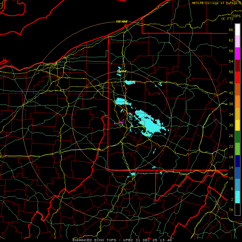Click the bright yellow legend swatch

(237, 125)
